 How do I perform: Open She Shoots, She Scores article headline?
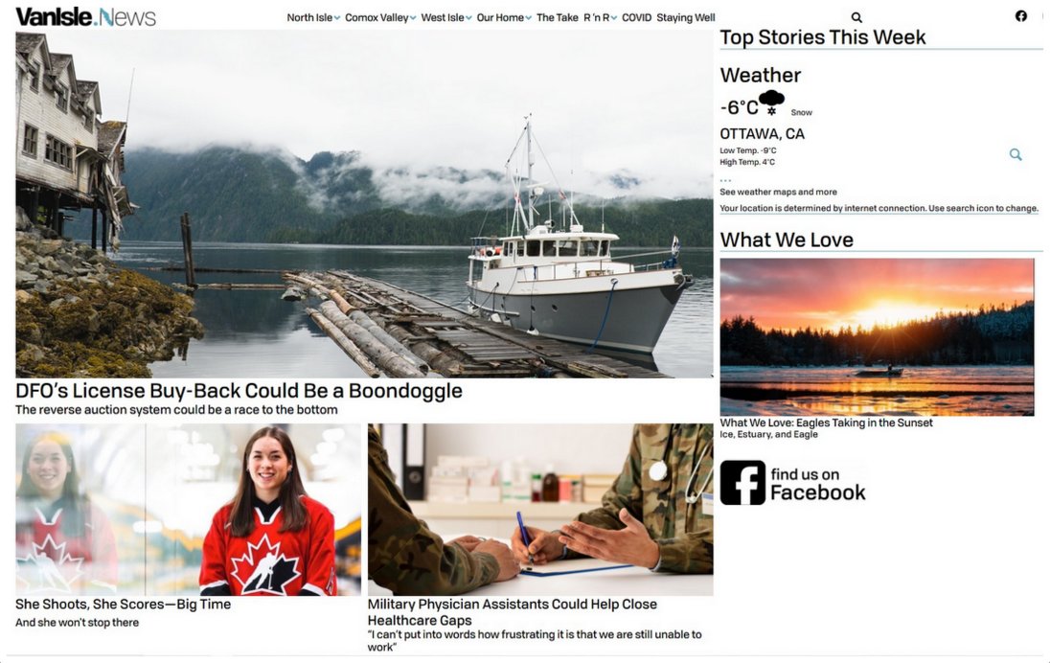124,604
